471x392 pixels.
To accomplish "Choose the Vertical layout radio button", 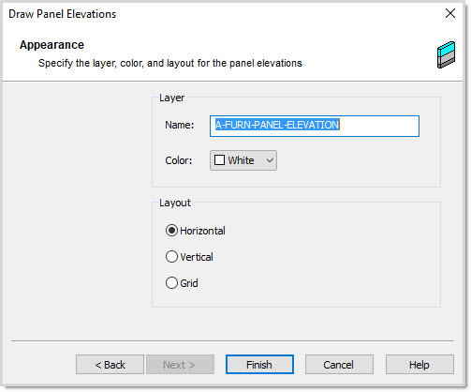I will [171, 257].
